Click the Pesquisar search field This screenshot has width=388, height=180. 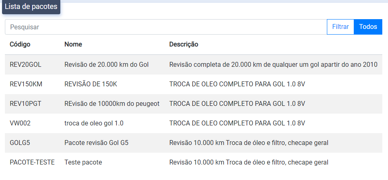pyautogui.click(x=163, y=27)
